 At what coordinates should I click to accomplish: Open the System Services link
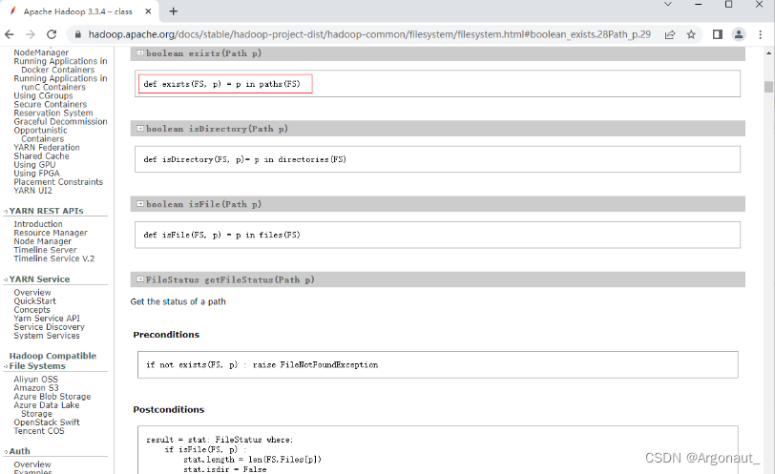click(47, 336)
